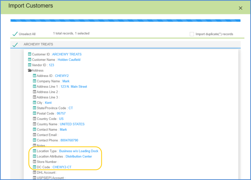
Task: Click the Import Customers dialog title
Action: (30, 5)
